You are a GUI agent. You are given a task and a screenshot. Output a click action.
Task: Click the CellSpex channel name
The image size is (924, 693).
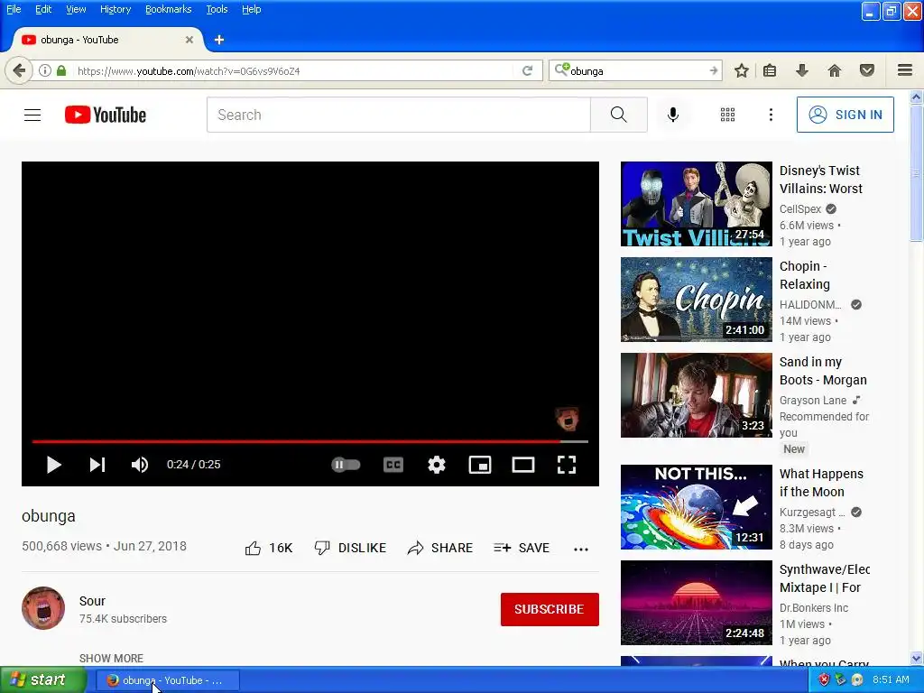pyautogui.click(x=800, y=209)
